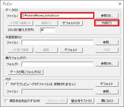Browse for the external variable file with 参照...
This screenshot has height=107, width=124.
point(107,42)
